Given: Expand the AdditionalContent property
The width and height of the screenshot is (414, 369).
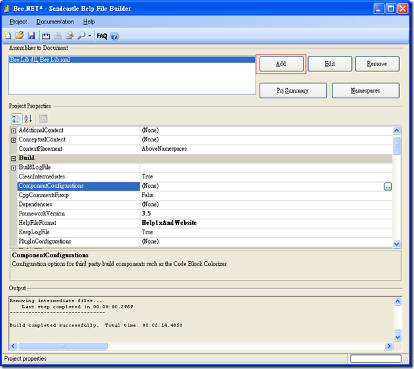Looking at the screenshot, I should pyautogui.click(x=13, y=131).
